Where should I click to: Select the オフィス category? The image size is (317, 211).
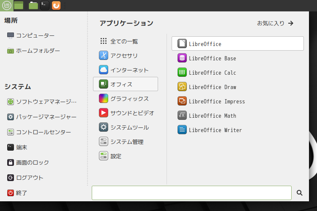coord(126,84)
